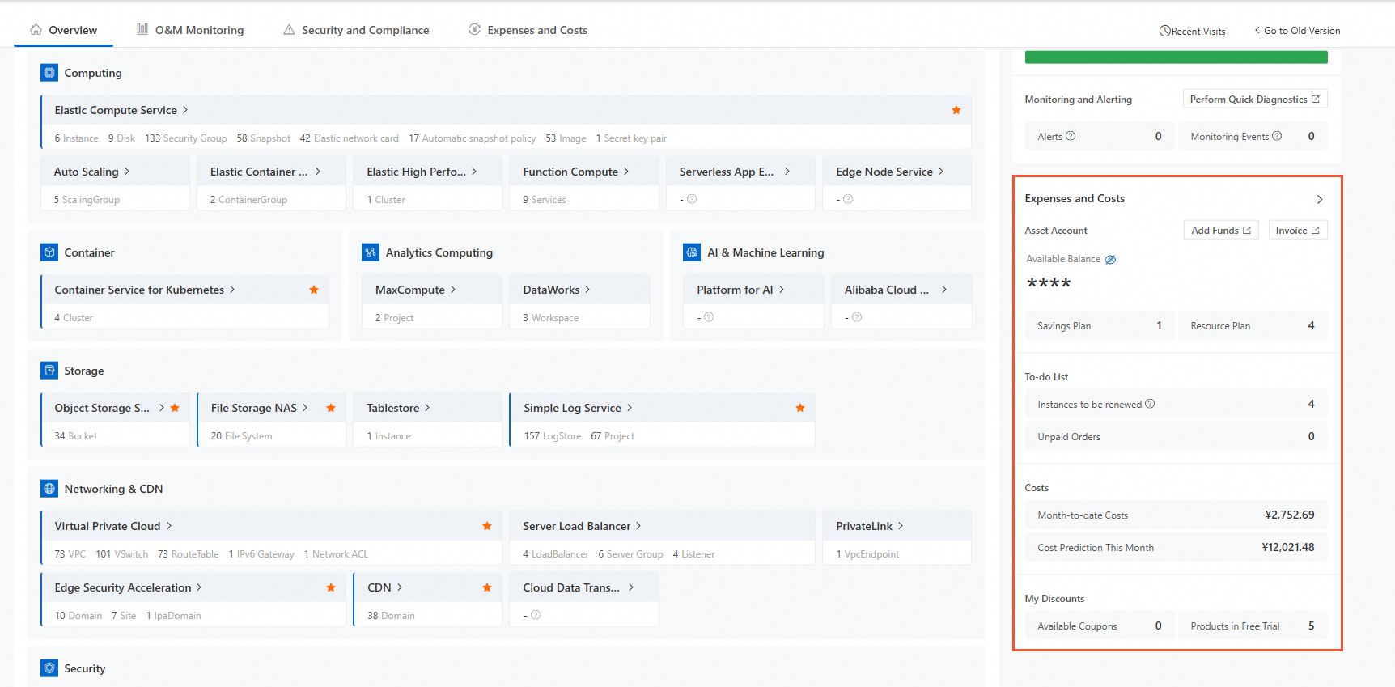
Task: Click the info icon under Edge Node Service
Action: pos(848,199)
